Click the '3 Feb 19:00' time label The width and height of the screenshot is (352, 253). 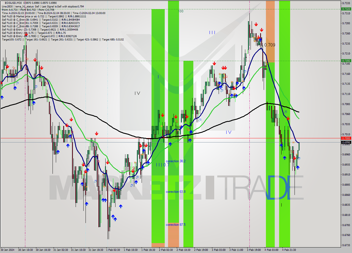pyautogui.click(x=254, y=250)
